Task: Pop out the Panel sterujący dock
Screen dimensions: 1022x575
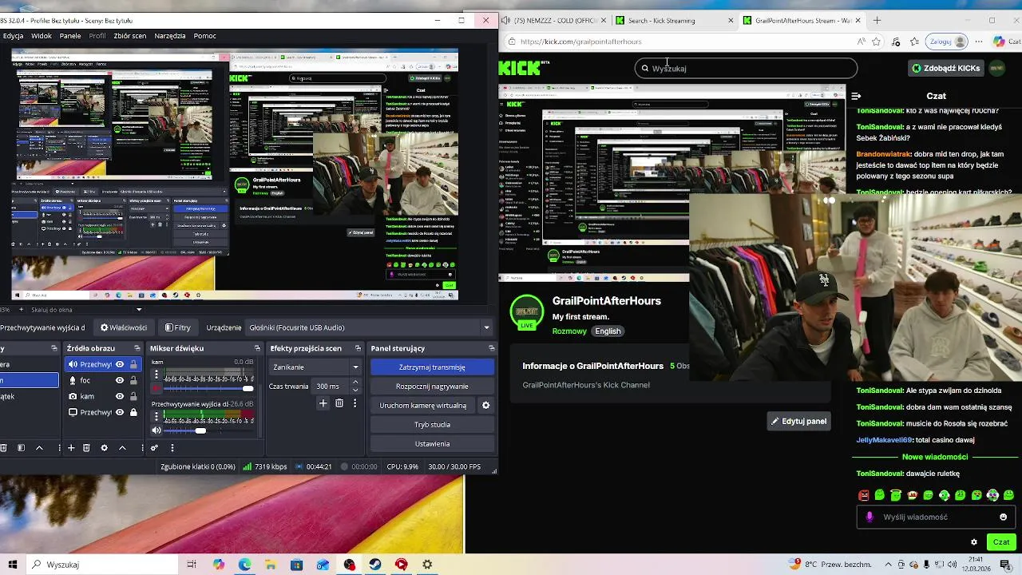Action: tap(491, 348)
